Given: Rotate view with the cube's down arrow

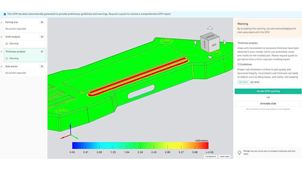Looking at the screenshot, I should click(x=210, y=57).
